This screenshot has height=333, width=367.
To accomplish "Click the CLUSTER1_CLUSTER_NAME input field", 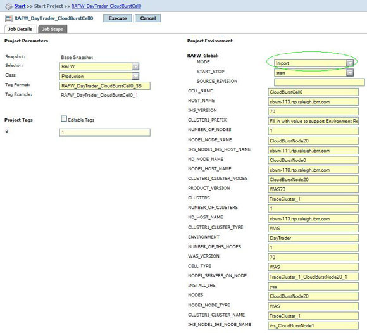I will coord(313,316).
